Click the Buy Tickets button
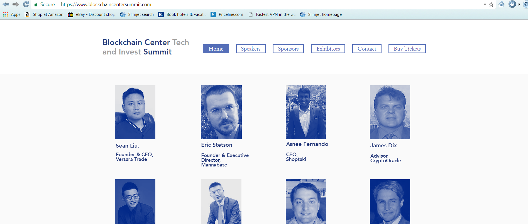This screenshot has height=224, width=528. click(x=407, y=49)
